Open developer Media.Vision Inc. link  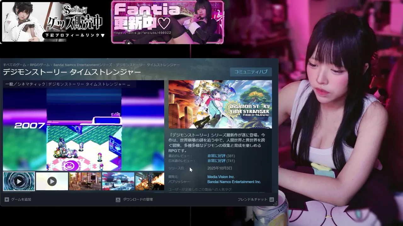(x=221, y=177)
